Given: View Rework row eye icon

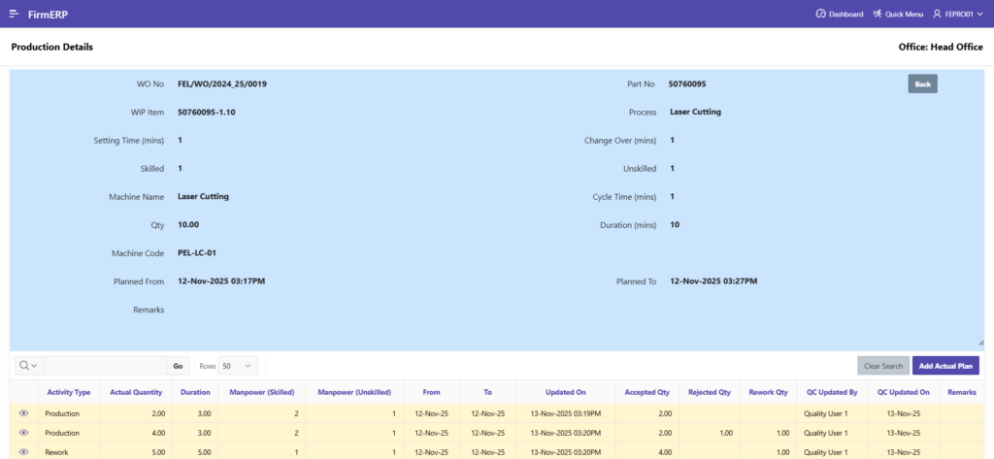Looking at the screenshot, I should [x=23, y=451].
